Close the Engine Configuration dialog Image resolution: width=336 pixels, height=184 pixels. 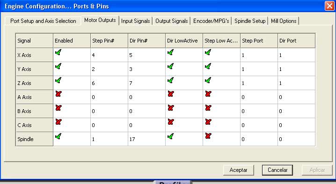coord(329,6)
